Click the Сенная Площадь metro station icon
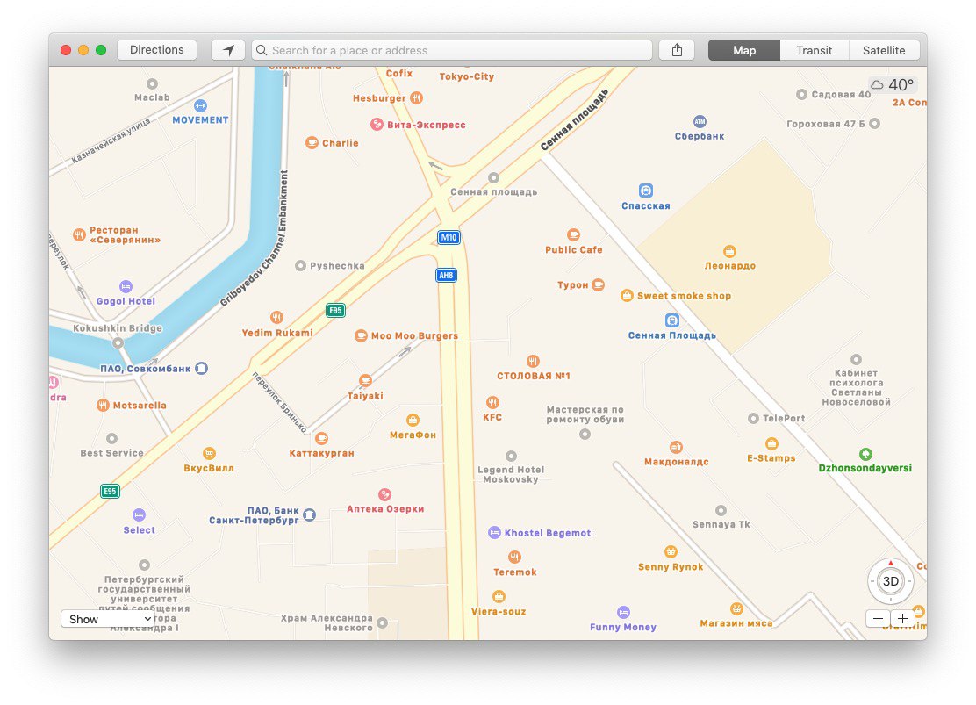Screen dimensions: 976x705 [671, 320]
